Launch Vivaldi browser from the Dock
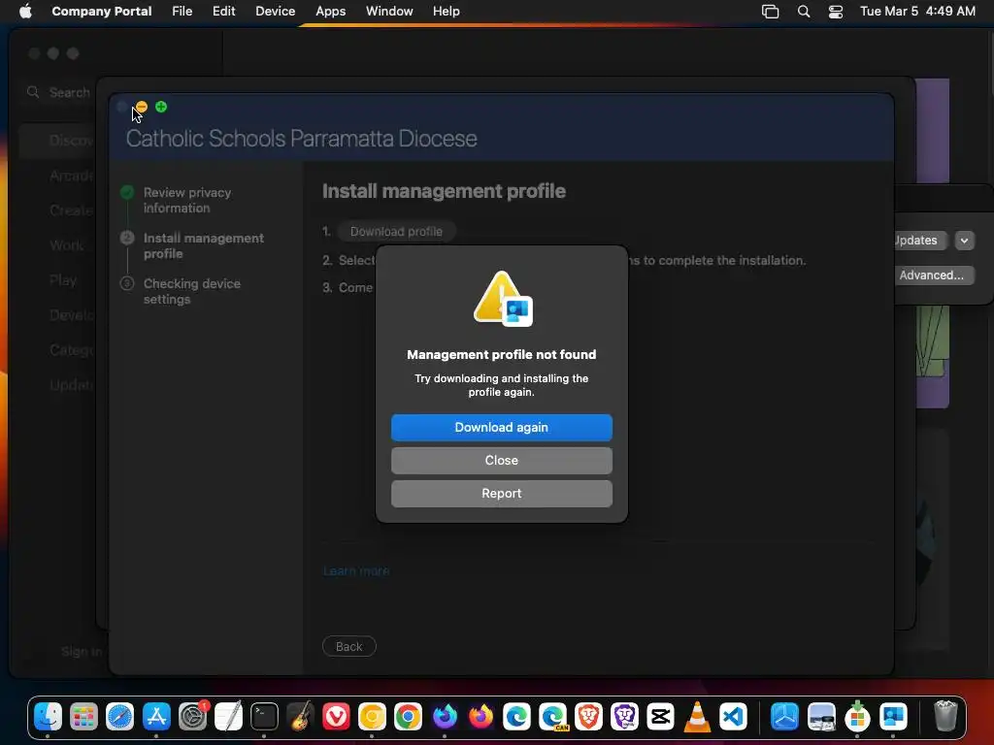The height and width of the screenshot is (745, 994). [x=336, y=717]
